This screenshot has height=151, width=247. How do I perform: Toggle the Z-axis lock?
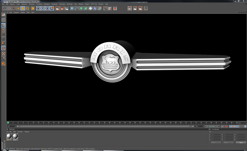point(47,8)
